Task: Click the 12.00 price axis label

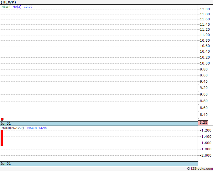Action: click(205, 9)
